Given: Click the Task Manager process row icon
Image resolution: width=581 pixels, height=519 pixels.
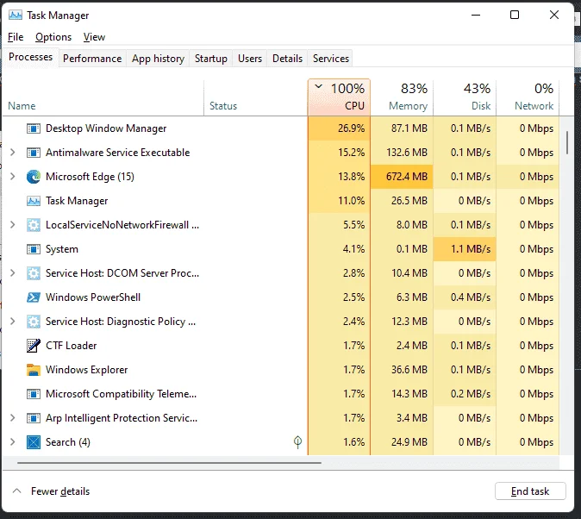Looking at the screenshot, I should point(34,201).
